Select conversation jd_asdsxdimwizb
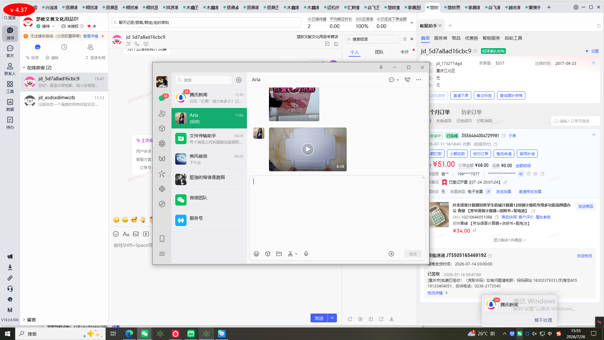The image size is (604, 340). tap(64, 101)
